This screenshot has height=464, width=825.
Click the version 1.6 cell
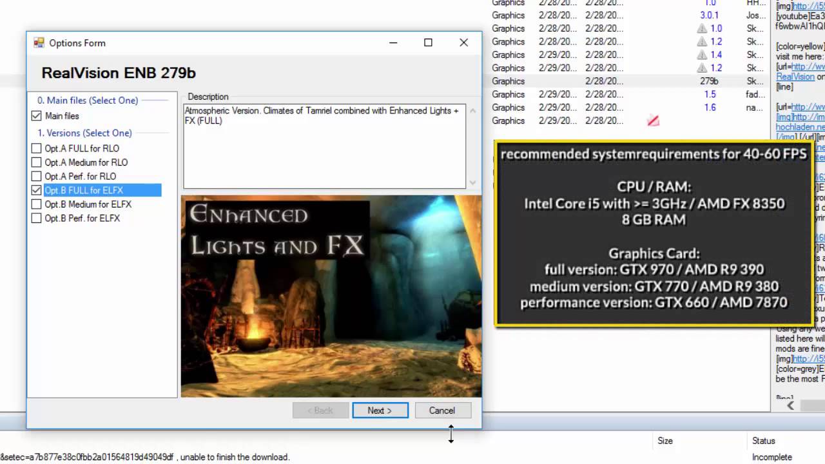coord(710,108)
